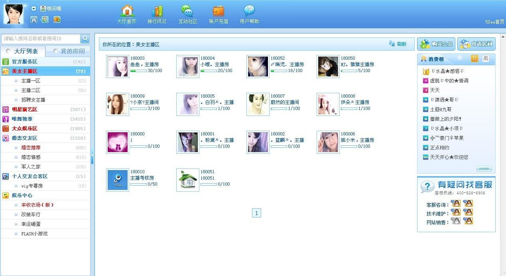This screenshot has width=506, height=276.
Task: Click the small home icon under username
Action: point(34,20)
